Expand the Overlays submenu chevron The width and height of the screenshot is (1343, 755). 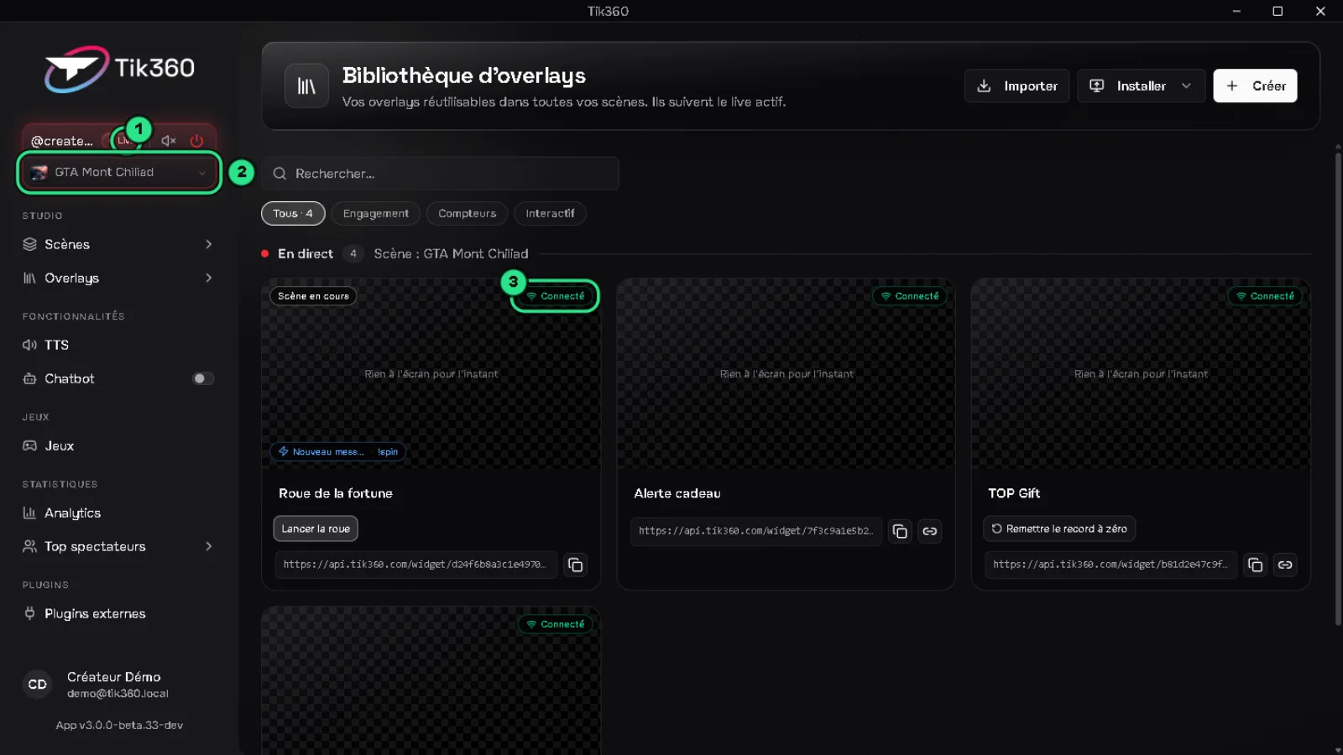[x=209, y=278]
